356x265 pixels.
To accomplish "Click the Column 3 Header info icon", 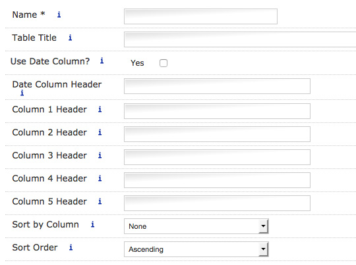I will (100, 155).
